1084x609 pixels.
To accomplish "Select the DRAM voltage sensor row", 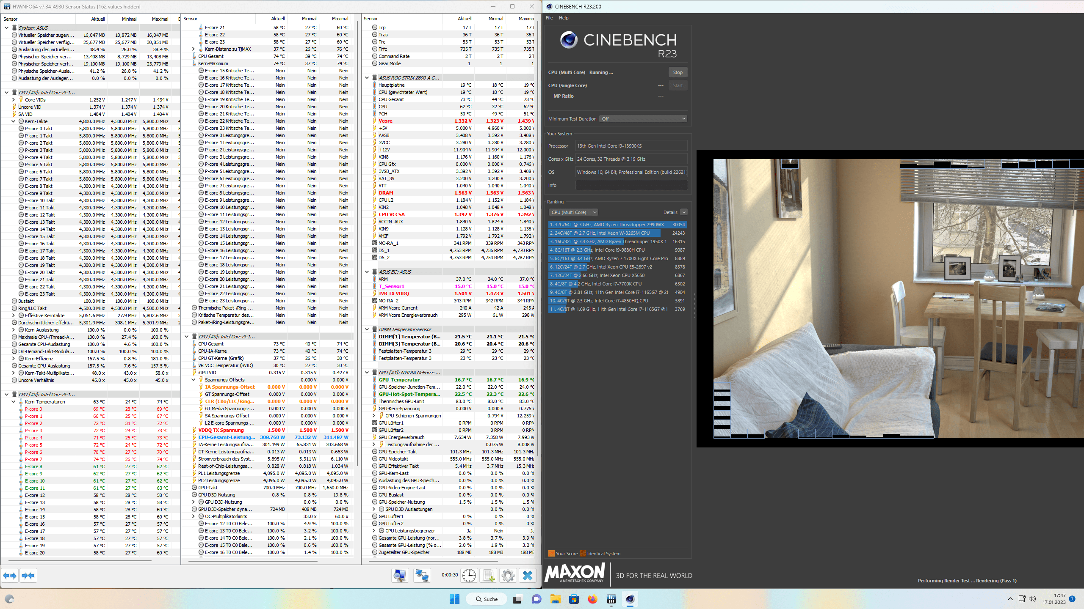I will (452, 193).
